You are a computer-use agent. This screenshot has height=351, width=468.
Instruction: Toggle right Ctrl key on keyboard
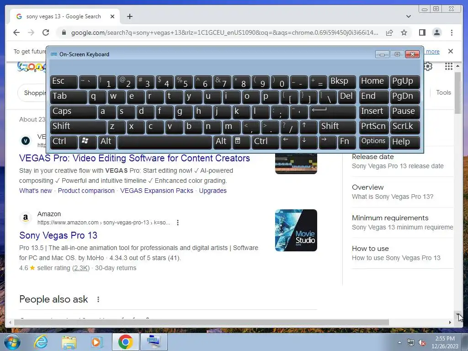click(x=266, y=142)
